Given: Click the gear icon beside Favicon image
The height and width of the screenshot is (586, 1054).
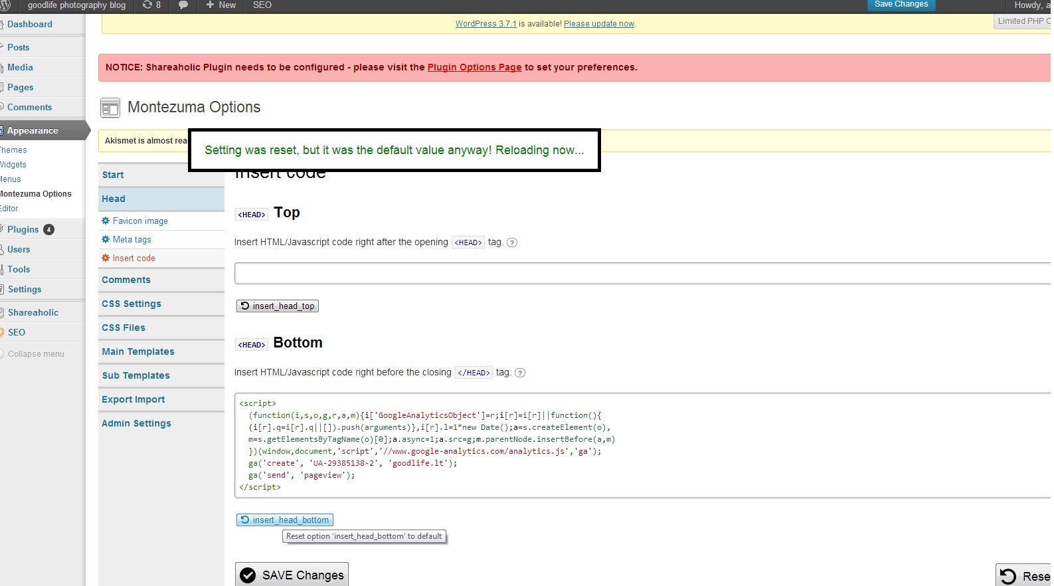Looking at the screenshot, I should pyautogui.click(x=105, y=221).
